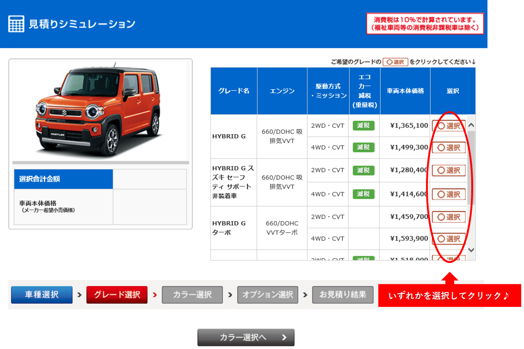Click the ¥1,459,700 price

(x=409, y=217)
